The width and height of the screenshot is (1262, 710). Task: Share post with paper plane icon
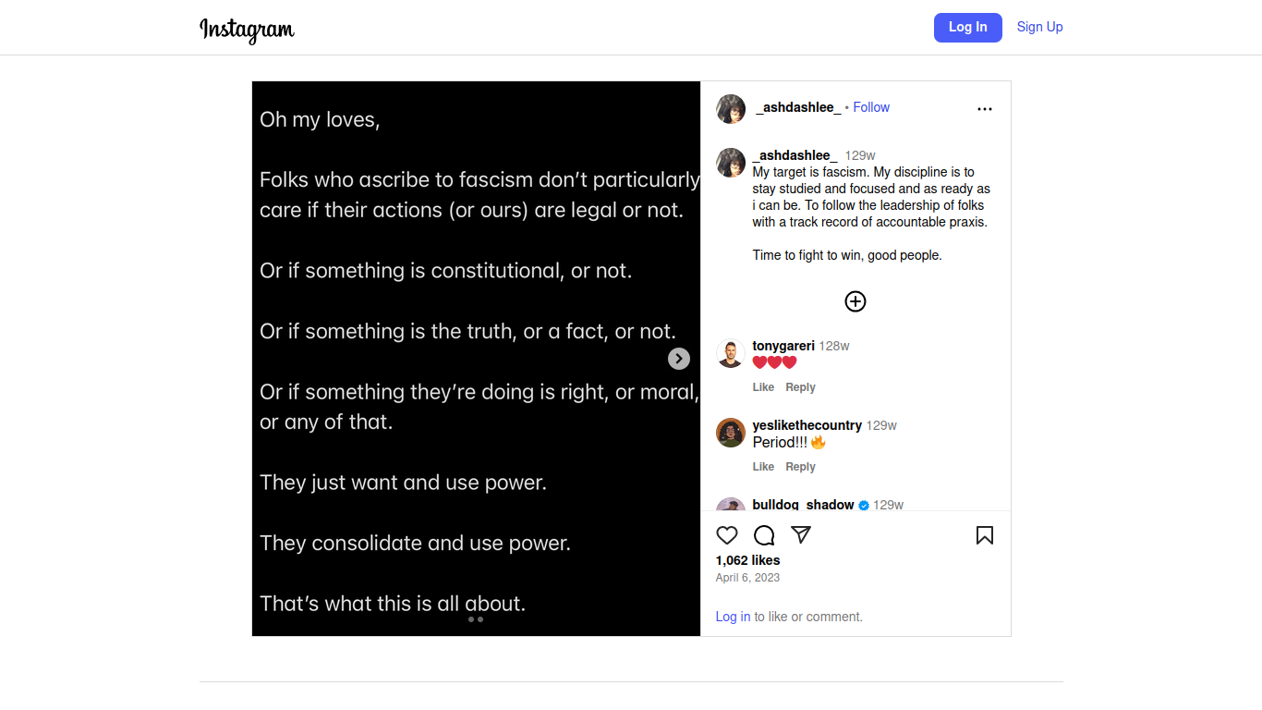point(801,535)
